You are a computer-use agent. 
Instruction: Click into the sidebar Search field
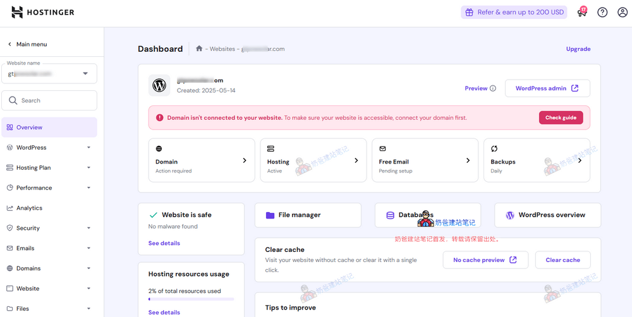click(x=49, y=100)
